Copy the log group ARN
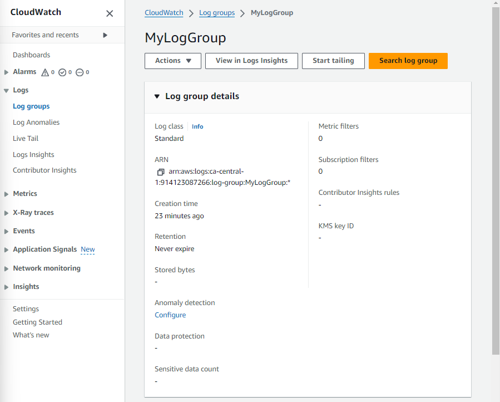This screenshot has width=500, height=402. (x=160, y=172)
